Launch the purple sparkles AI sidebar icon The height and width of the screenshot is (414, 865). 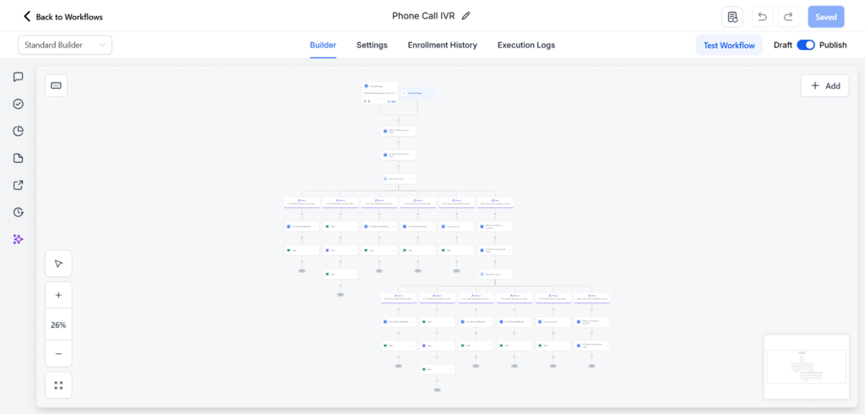[x=19, y=240]
